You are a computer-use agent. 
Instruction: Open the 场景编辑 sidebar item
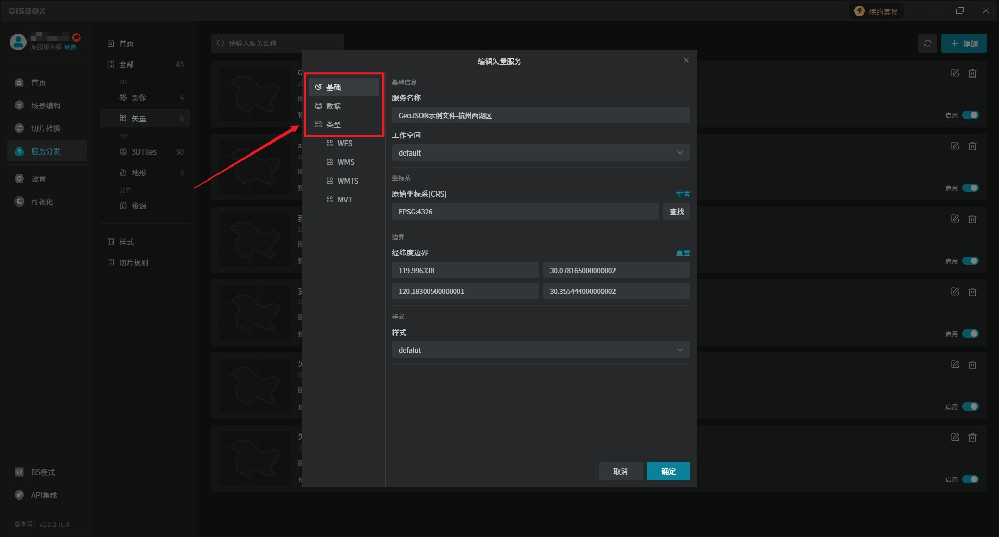[45, 106]
